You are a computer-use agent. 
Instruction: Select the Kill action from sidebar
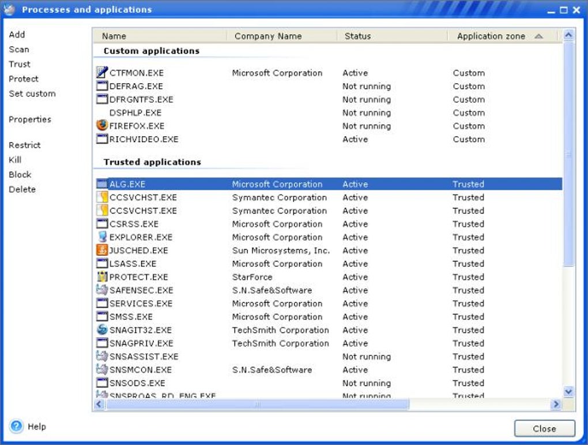pos(15,160)
